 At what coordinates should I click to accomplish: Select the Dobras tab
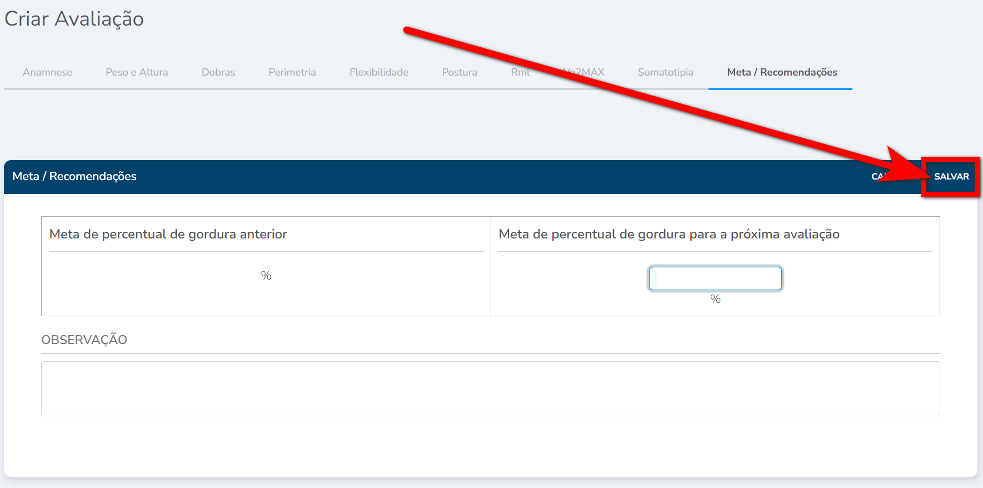click(x=218, y=72)
